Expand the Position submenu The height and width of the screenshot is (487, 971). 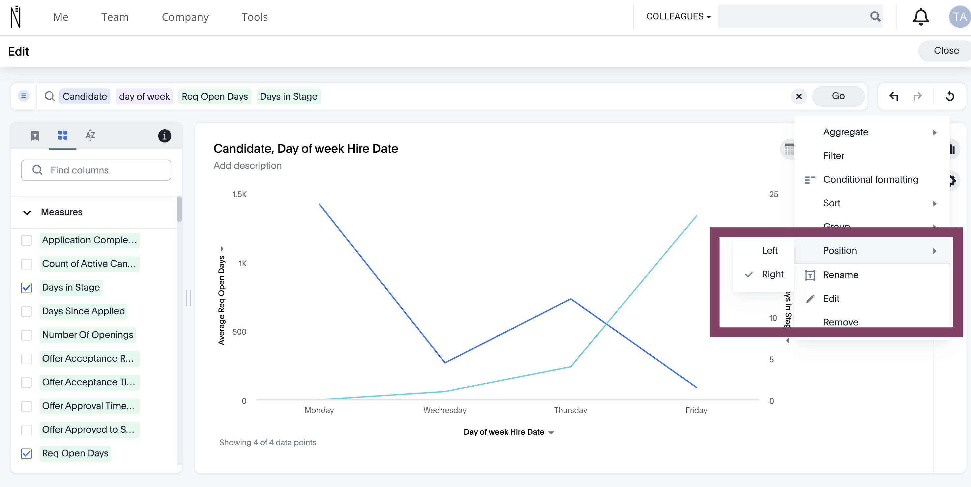click(x=872, y=251)
